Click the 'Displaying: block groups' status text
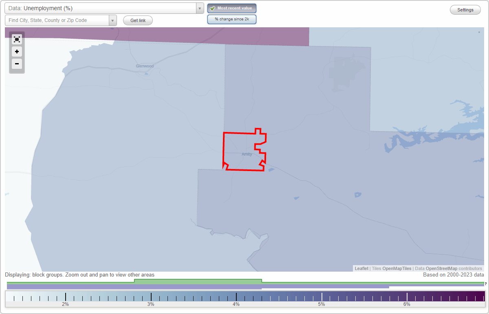Viewport: 489px width, 314px height. coord(79,275)
